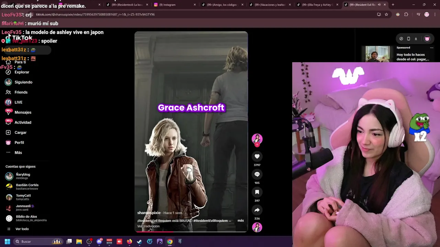440x247 pixels.
Task: Open Chrome media controls icon
Action: 418,14
